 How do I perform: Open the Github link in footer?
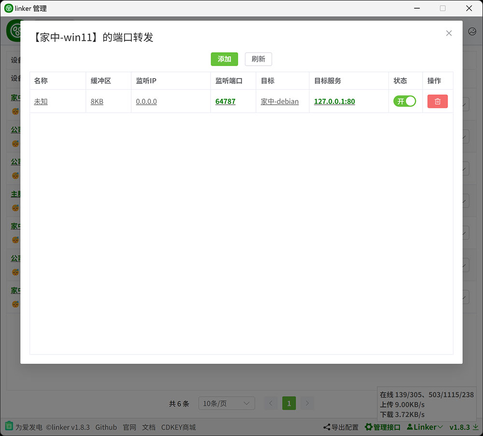(x=106, y=427)
